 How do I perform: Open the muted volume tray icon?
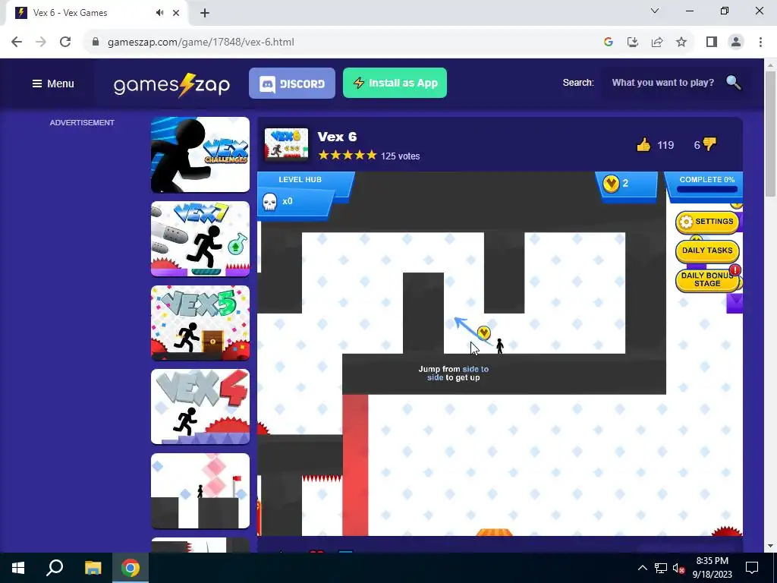[x=679, y=568]
